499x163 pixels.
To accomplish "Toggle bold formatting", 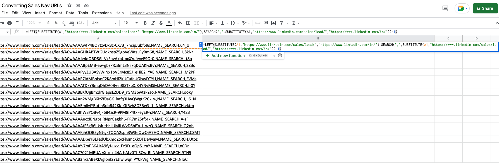I will [x=145, y=23].
